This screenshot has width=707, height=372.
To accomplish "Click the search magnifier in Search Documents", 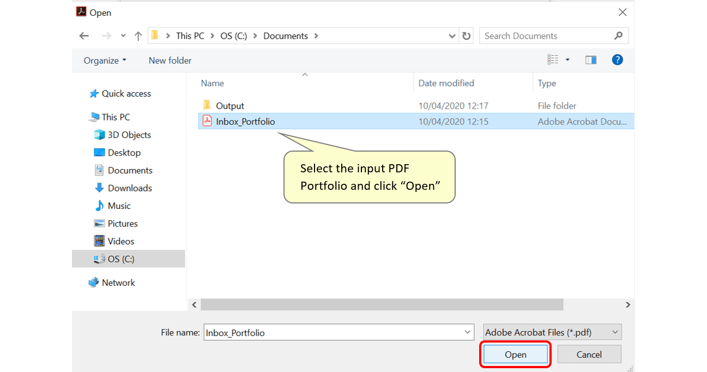I will [x=618, y=35].
